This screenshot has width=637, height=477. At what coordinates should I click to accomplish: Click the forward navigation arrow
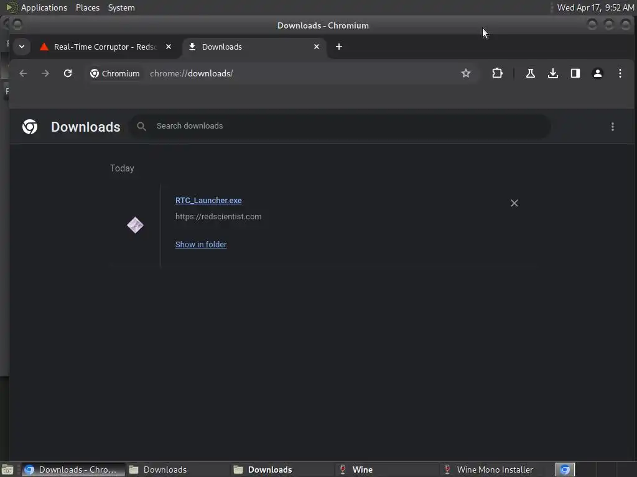(45, 73)
